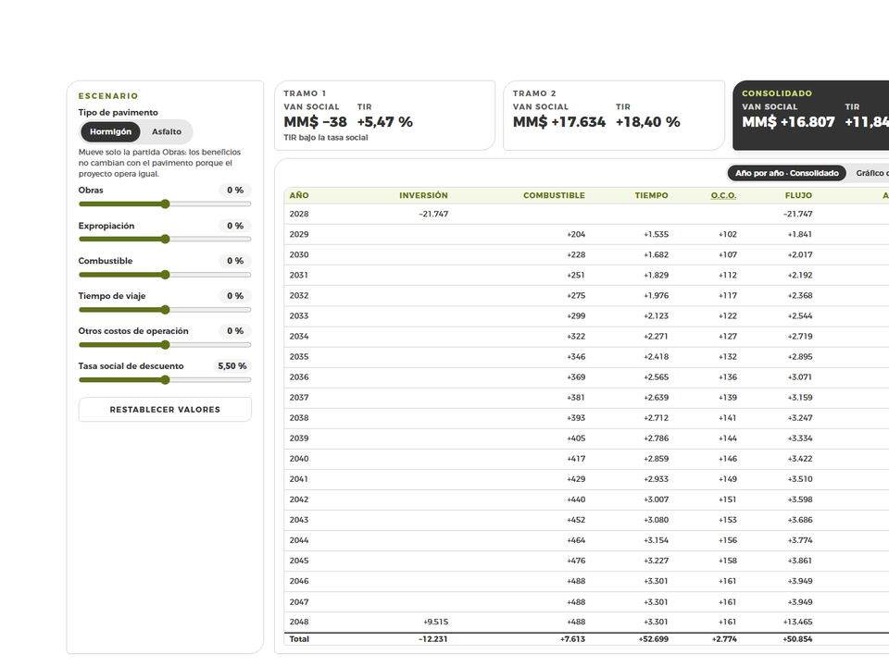
Task: Click the -12.231 total investment value
Action: coord(433,639)
